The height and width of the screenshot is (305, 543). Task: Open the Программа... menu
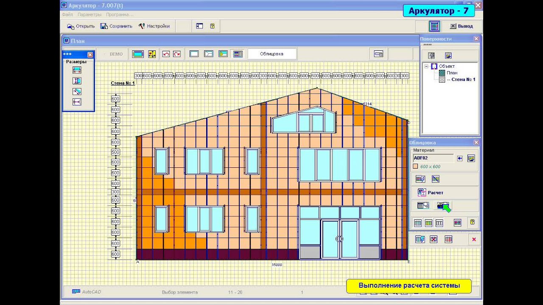click(x=120, y=14)
